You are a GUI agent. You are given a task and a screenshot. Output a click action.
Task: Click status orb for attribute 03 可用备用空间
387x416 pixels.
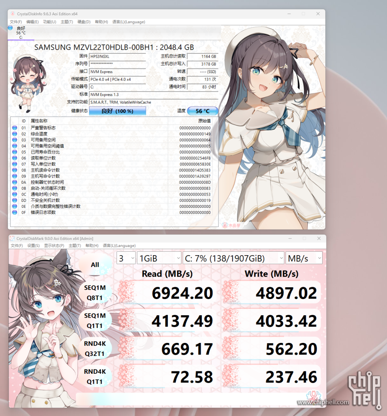click(15, 140)
